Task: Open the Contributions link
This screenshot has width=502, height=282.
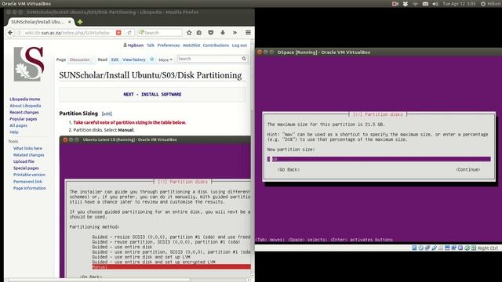Action: pos(216,45)
